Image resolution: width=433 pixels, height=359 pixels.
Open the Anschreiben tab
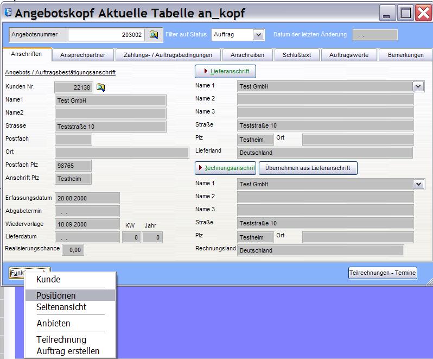[247, 55]
